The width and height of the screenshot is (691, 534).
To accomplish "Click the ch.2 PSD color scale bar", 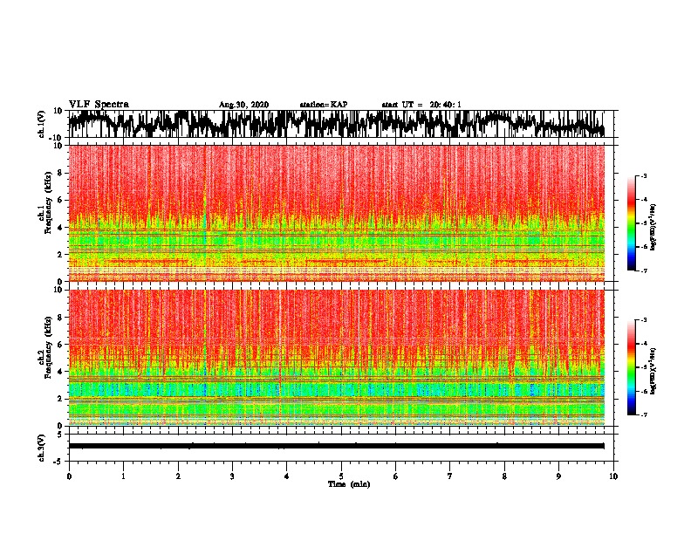I will [x=631, y=367].
